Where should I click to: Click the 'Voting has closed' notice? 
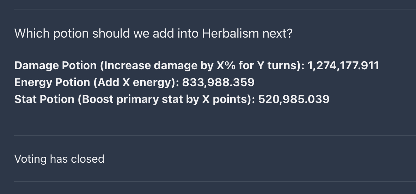(60, 159)
